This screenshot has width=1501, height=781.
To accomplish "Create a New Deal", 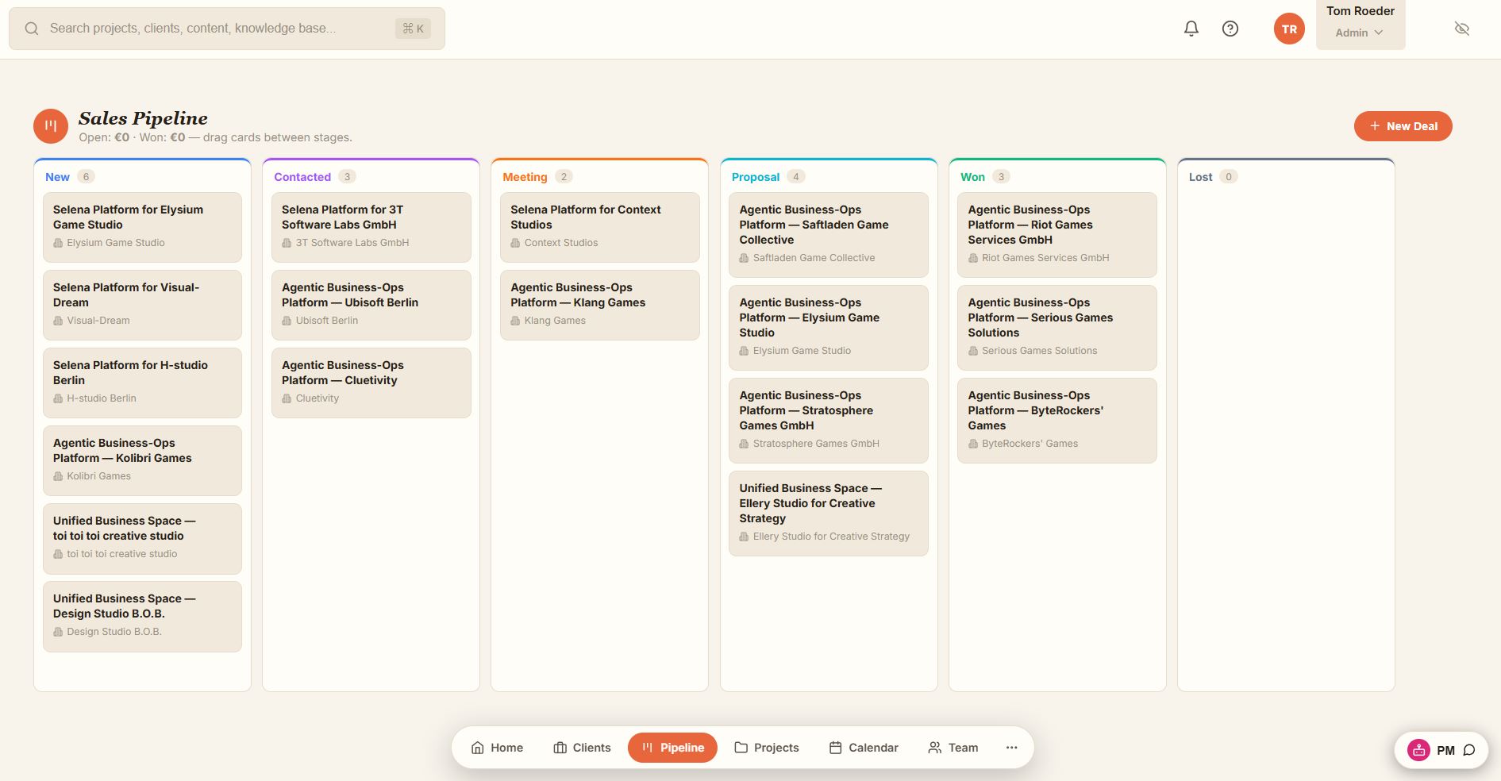I will [1403, 126].
